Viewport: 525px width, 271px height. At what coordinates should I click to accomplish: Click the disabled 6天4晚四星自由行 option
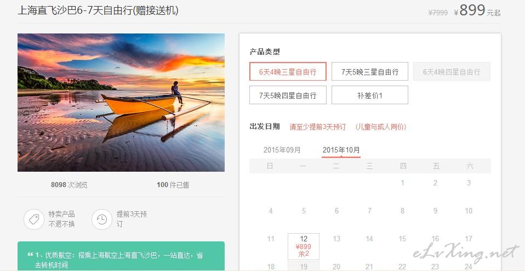point(452,71)
